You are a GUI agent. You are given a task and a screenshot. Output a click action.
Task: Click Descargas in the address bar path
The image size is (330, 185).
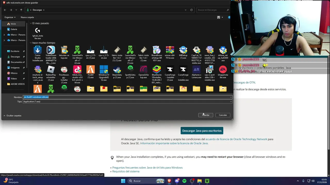(37, 10)
